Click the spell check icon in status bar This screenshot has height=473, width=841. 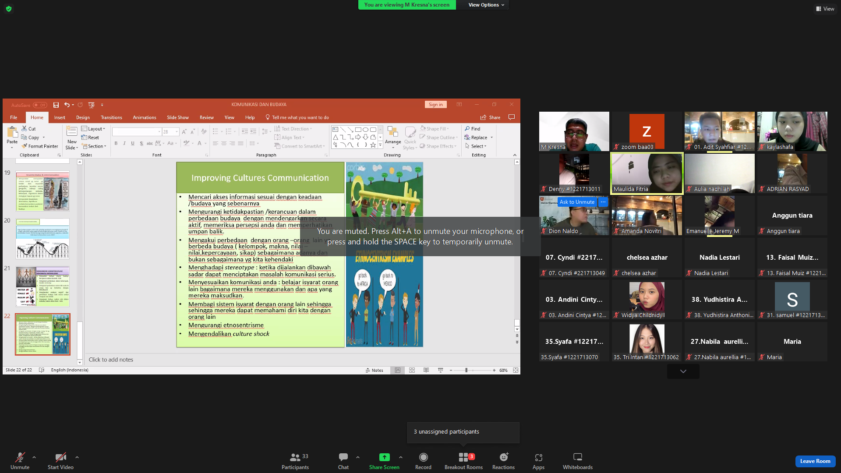(x=42, y=370)
